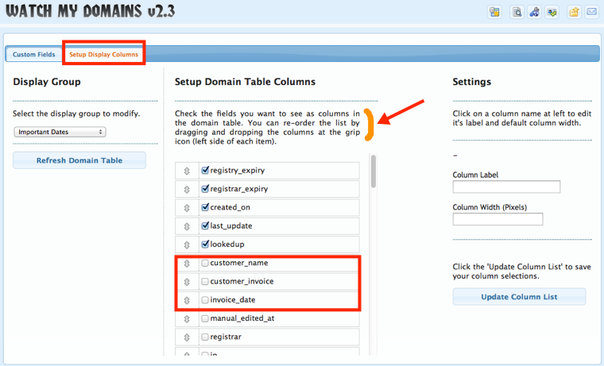604x366 pixels.
Task: Open the envelope mail icon
Action: click(x=591, y=12)
